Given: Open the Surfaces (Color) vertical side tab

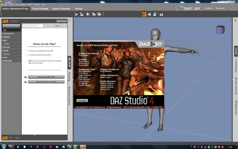Looking at the screenshot, I should [x=69, y=95].
